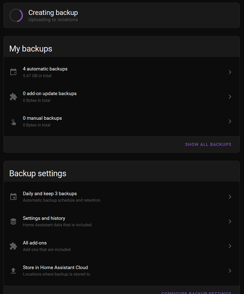The width and height of the screenshot is (244, 294).
Task: Click the automatic backups calendar-sync icon
Action: [x=13, y=72]
